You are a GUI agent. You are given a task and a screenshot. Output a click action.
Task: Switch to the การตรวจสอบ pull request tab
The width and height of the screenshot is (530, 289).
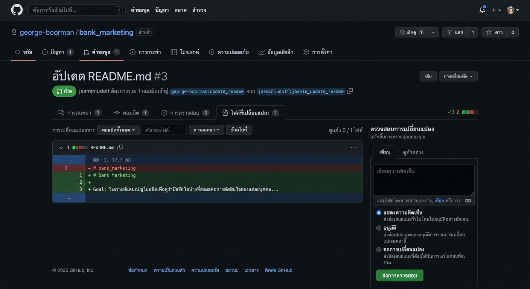(185, 113)
